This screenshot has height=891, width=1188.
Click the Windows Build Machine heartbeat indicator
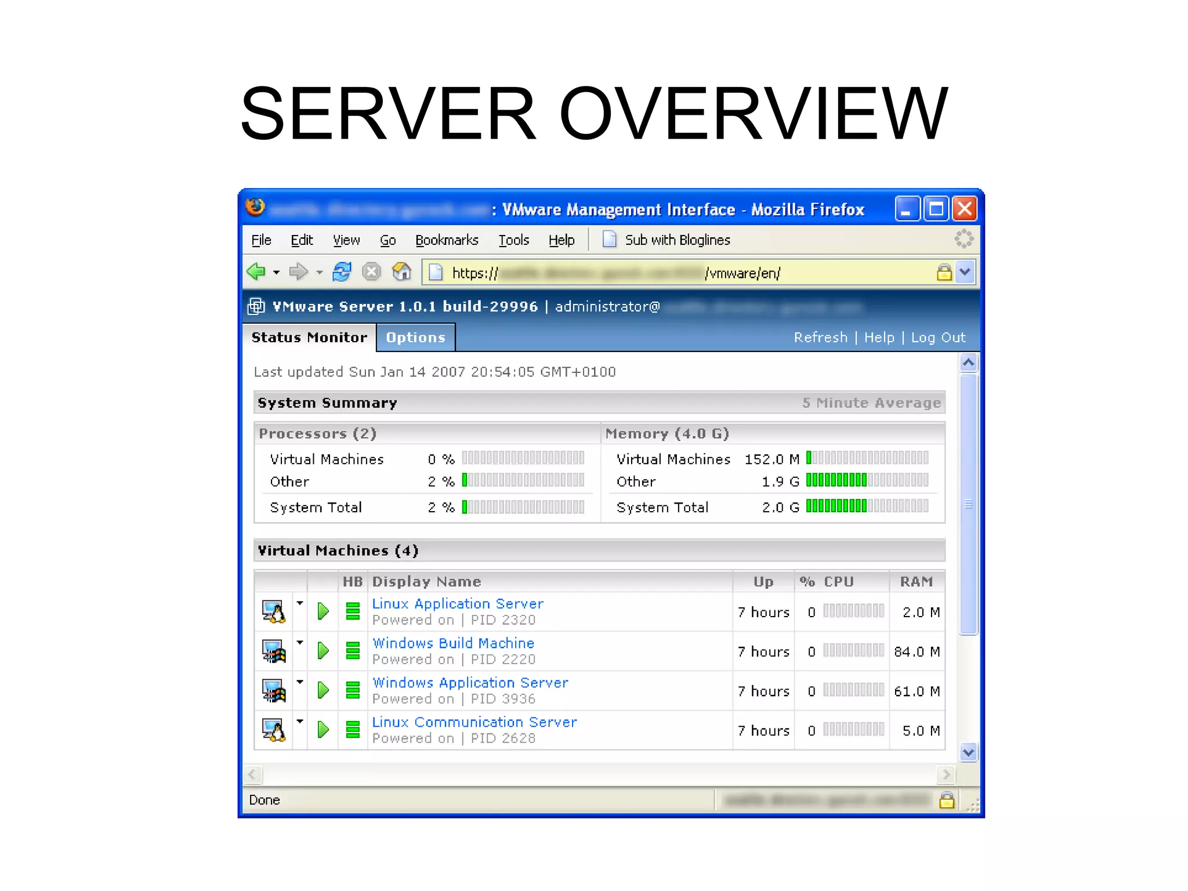pyautogui.click(x=353, y=651)
